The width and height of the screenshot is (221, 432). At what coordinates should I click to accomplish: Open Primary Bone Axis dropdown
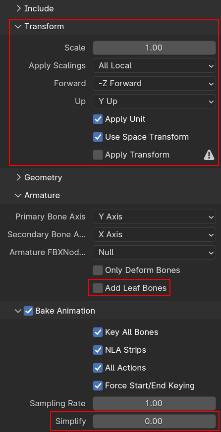(x=154, y=217)
